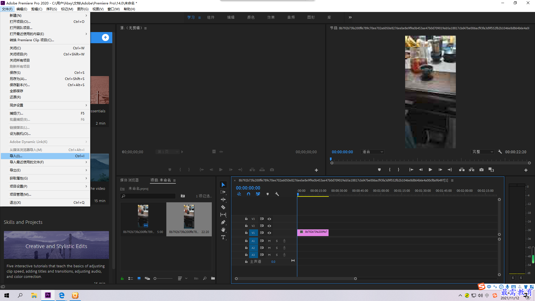535x301 pixels.
Task: Select the Razor tool
Action: pos(223,207)
